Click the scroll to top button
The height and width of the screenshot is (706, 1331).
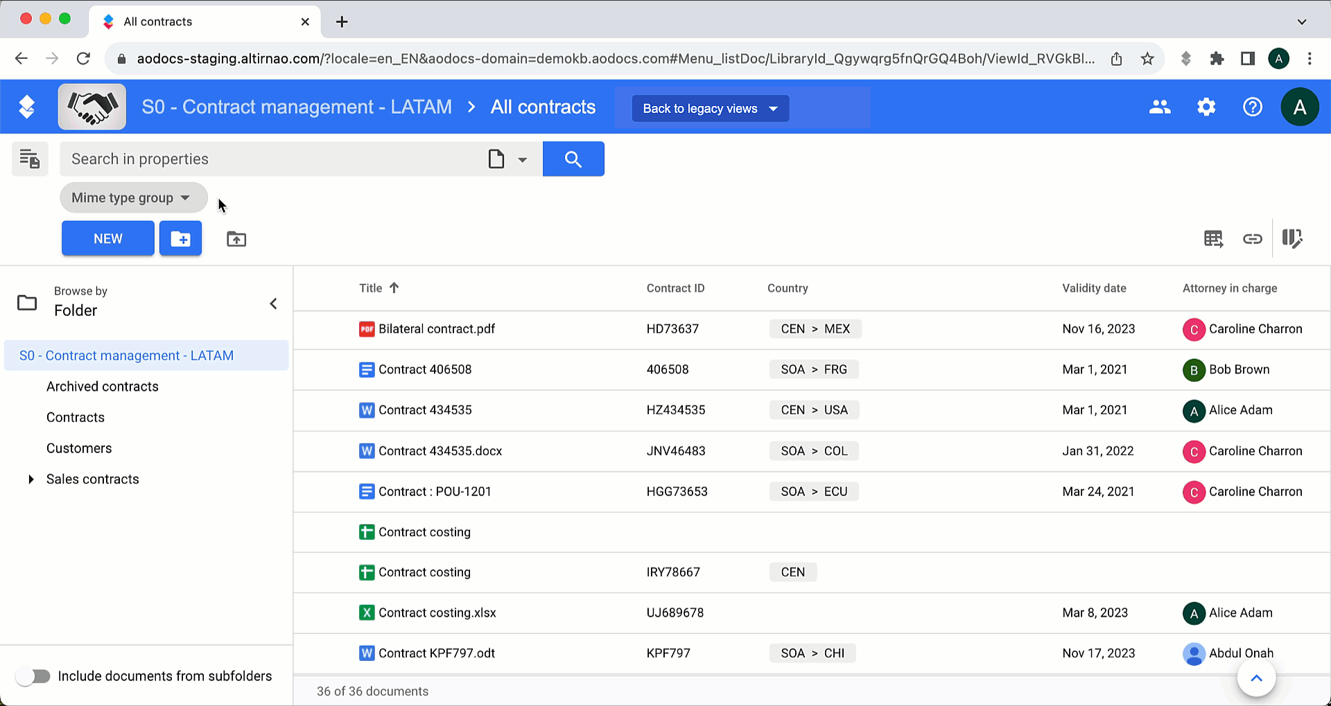pos(1256,678)
